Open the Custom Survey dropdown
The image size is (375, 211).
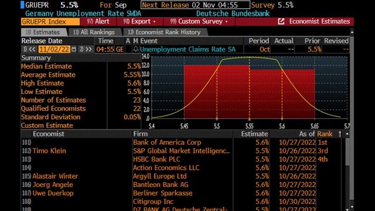tap(199, 22)
